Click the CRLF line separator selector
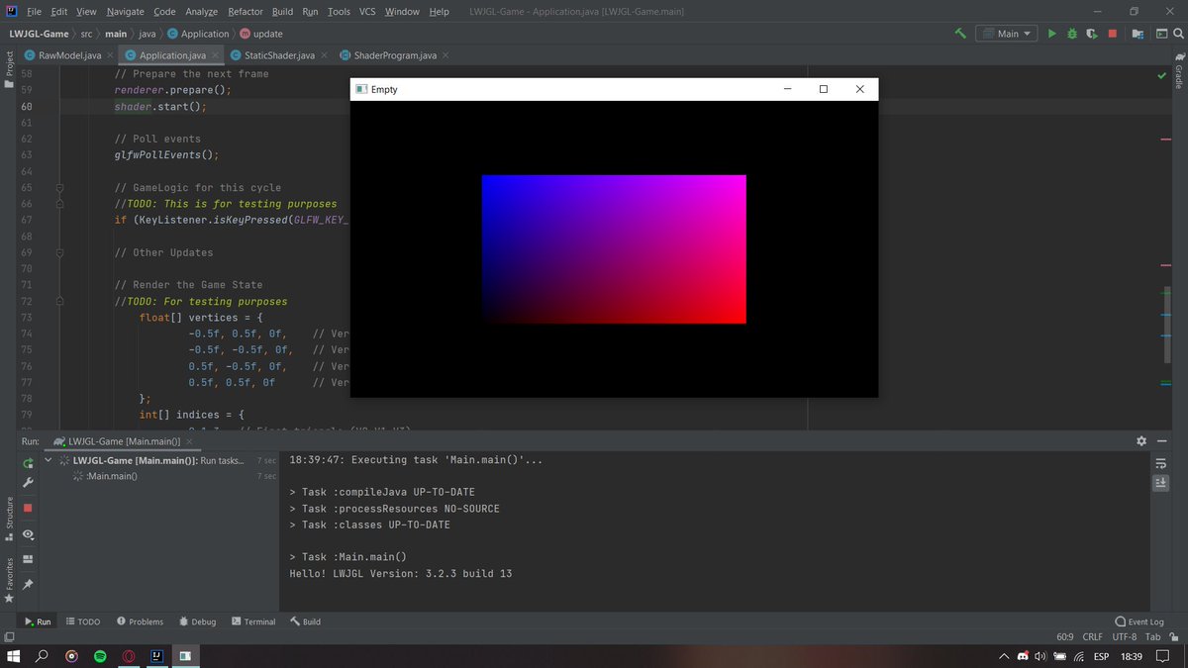Screen dimensions: 1188x668 click(x=1092, y=637)
